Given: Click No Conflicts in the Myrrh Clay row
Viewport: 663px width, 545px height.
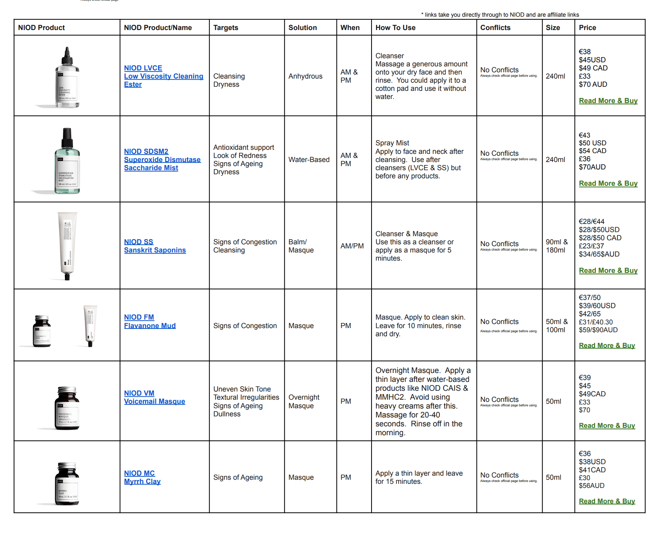Looking at the screenshot, I should tap(499, 475).
